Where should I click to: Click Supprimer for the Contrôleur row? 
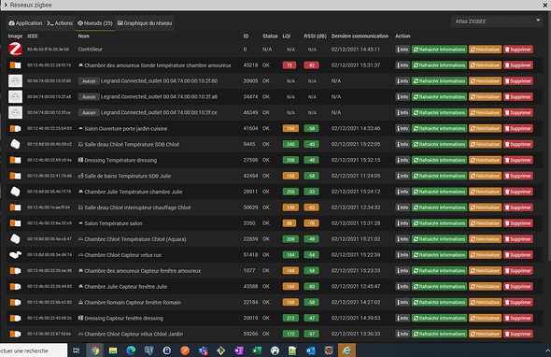pyautogui.click(x=518, y=50)
